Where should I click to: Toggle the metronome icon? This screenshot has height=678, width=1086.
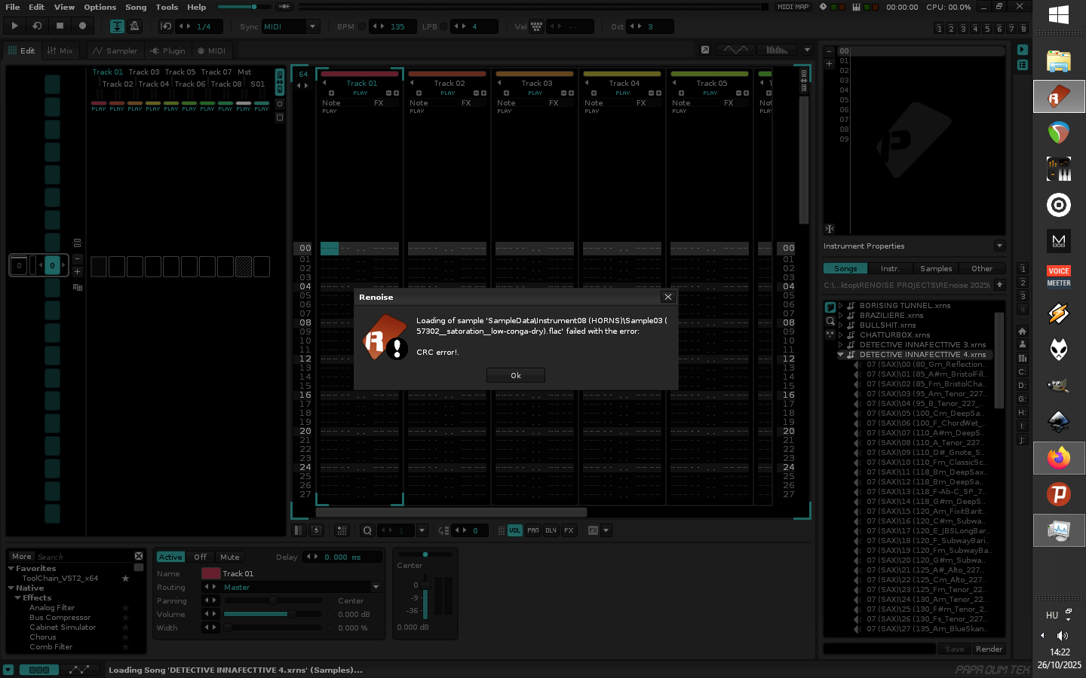pos(134,26)
